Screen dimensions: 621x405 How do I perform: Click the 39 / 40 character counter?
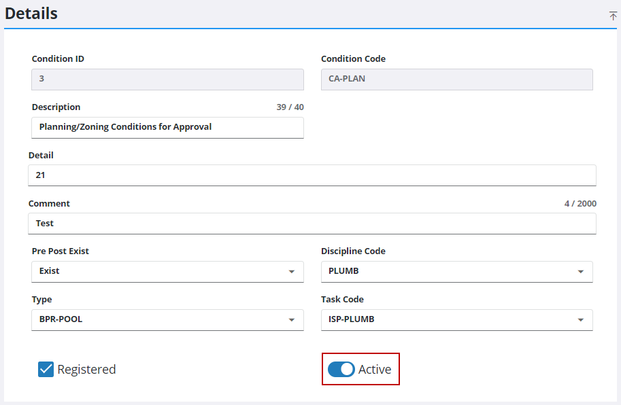pos(290,107)
